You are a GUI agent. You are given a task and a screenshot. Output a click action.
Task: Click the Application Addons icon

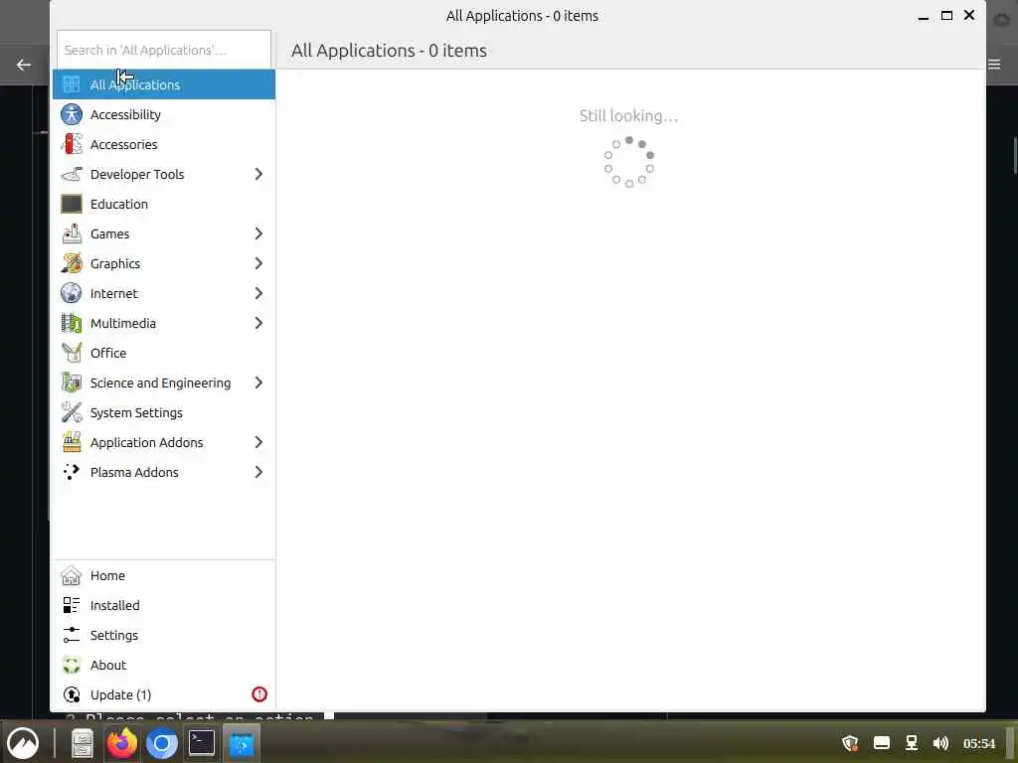(72, 442)
